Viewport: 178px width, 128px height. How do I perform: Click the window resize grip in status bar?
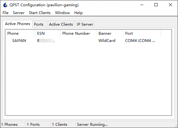pos(176,126)
